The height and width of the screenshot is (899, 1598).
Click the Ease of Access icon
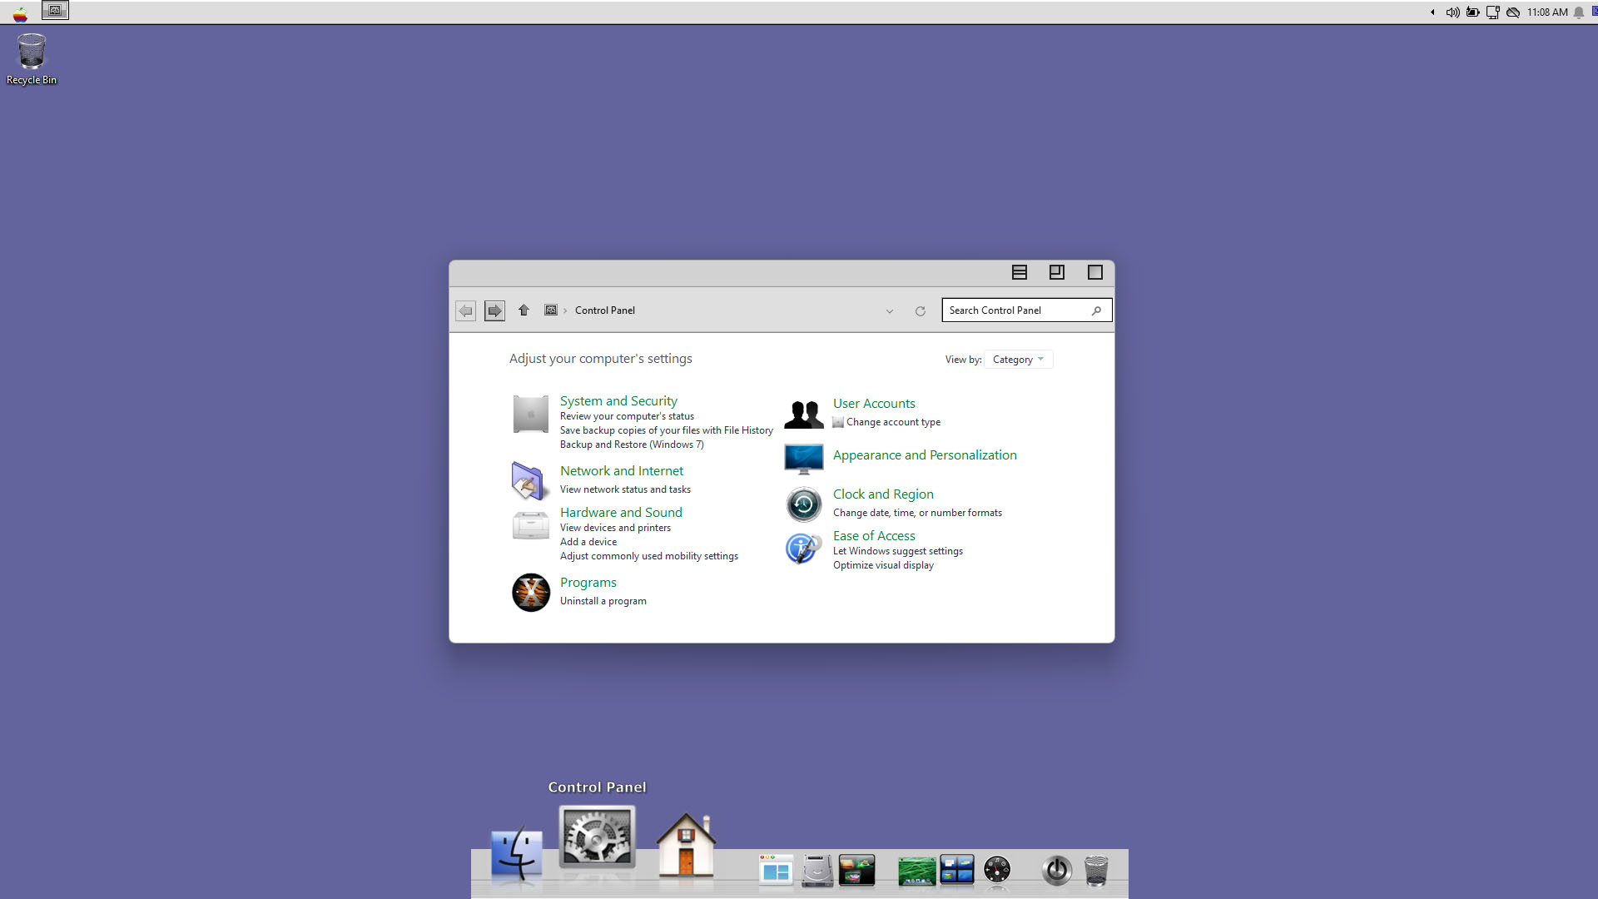803,549
